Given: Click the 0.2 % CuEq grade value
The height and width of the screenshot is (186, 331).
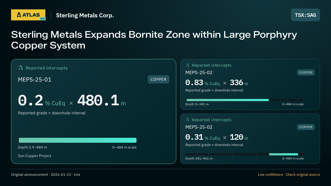Looking at the screenshot, I should tap(41, 101).
